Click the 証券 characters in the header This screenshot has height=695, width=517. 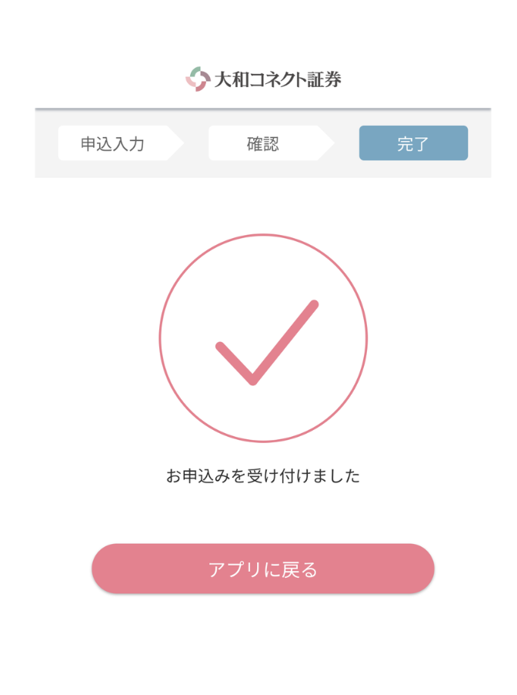point(324,79)
